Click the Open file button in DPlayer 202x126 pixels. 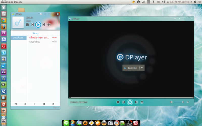pyautogui.click(x=131, y=68)
